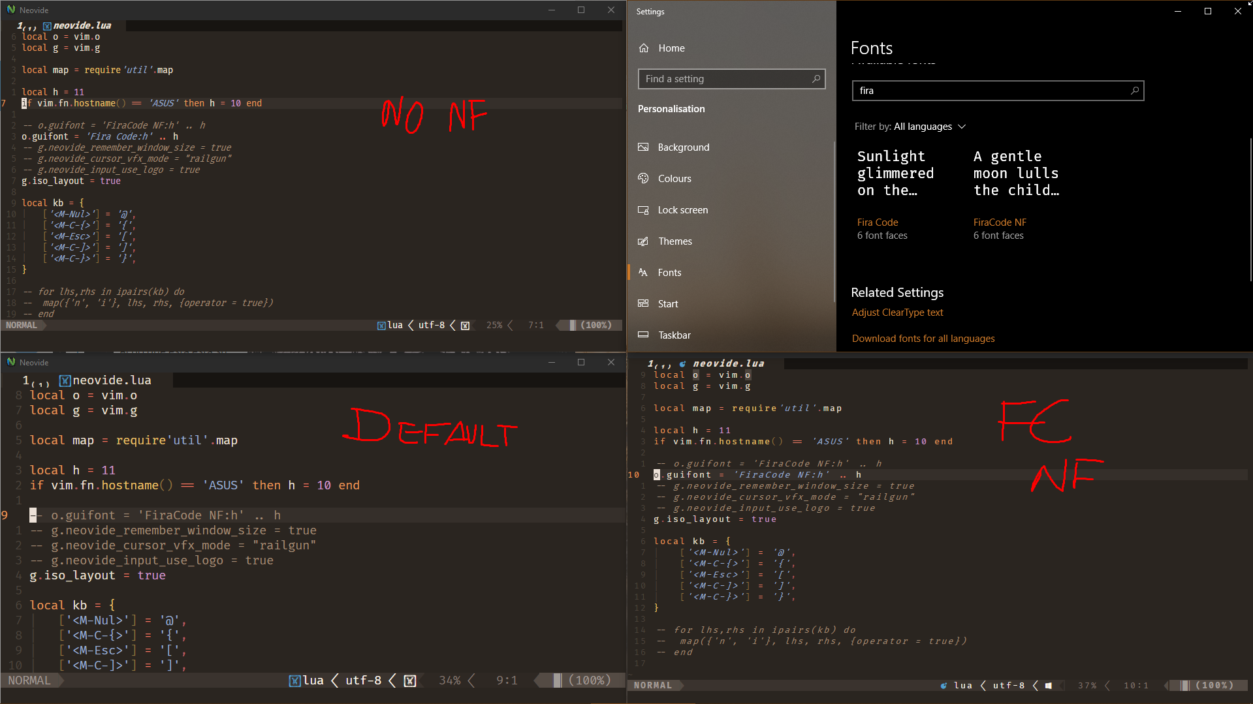Click "Download fonts for all languages"
This screenshot has width=1253, height=704.
[923, 338]
